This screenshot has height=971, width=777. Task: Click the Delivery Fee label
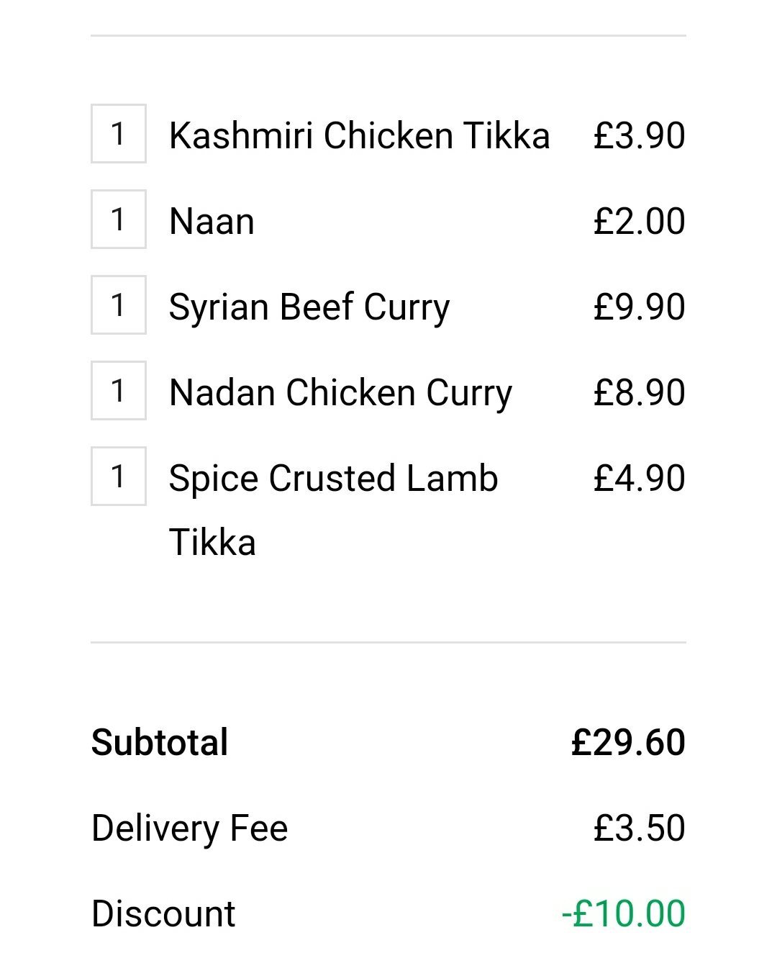click(x=190, y=828)
